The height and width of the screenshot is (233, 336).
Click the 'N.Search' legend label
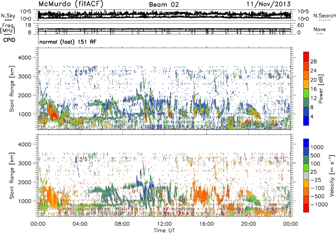[324, 16]
